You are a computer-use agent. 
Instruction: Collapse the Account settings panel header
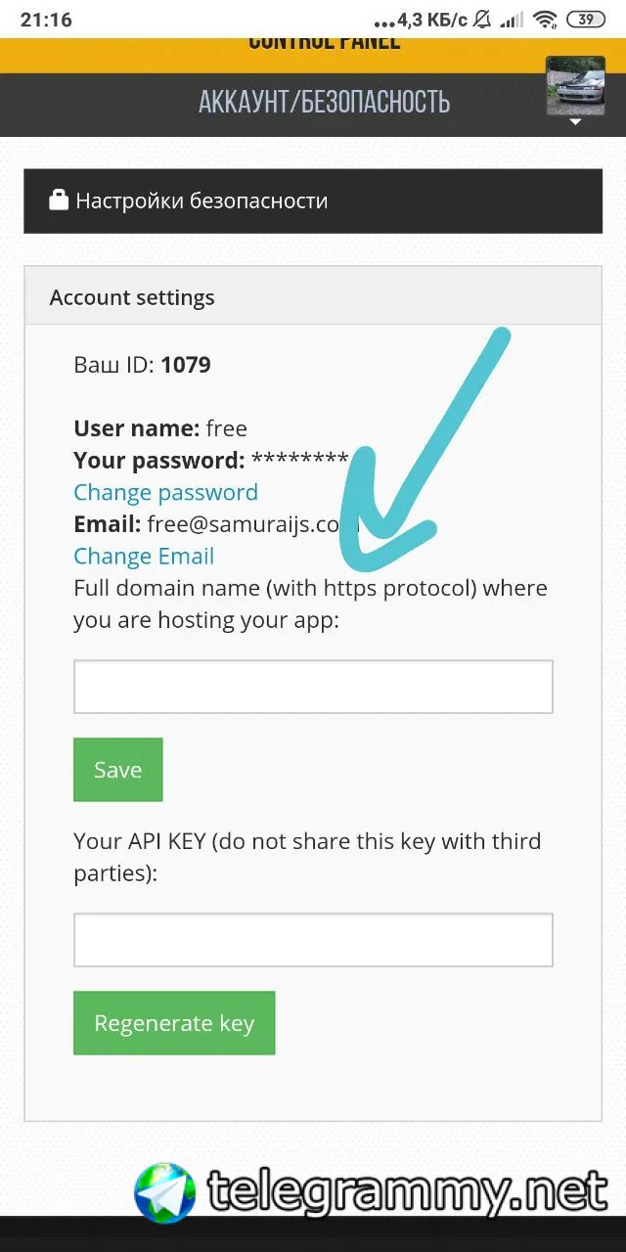coord(313,297)
